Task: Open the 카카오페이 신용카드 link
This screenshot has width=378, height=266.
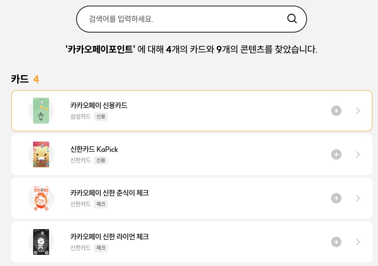Action: [98, 106]
